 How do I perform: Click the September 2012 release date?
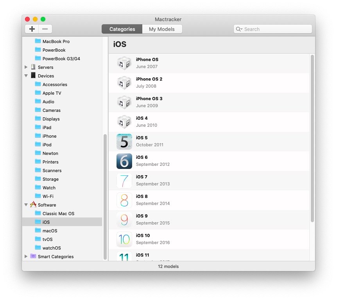pyautogui.click(x=153, y=164)
